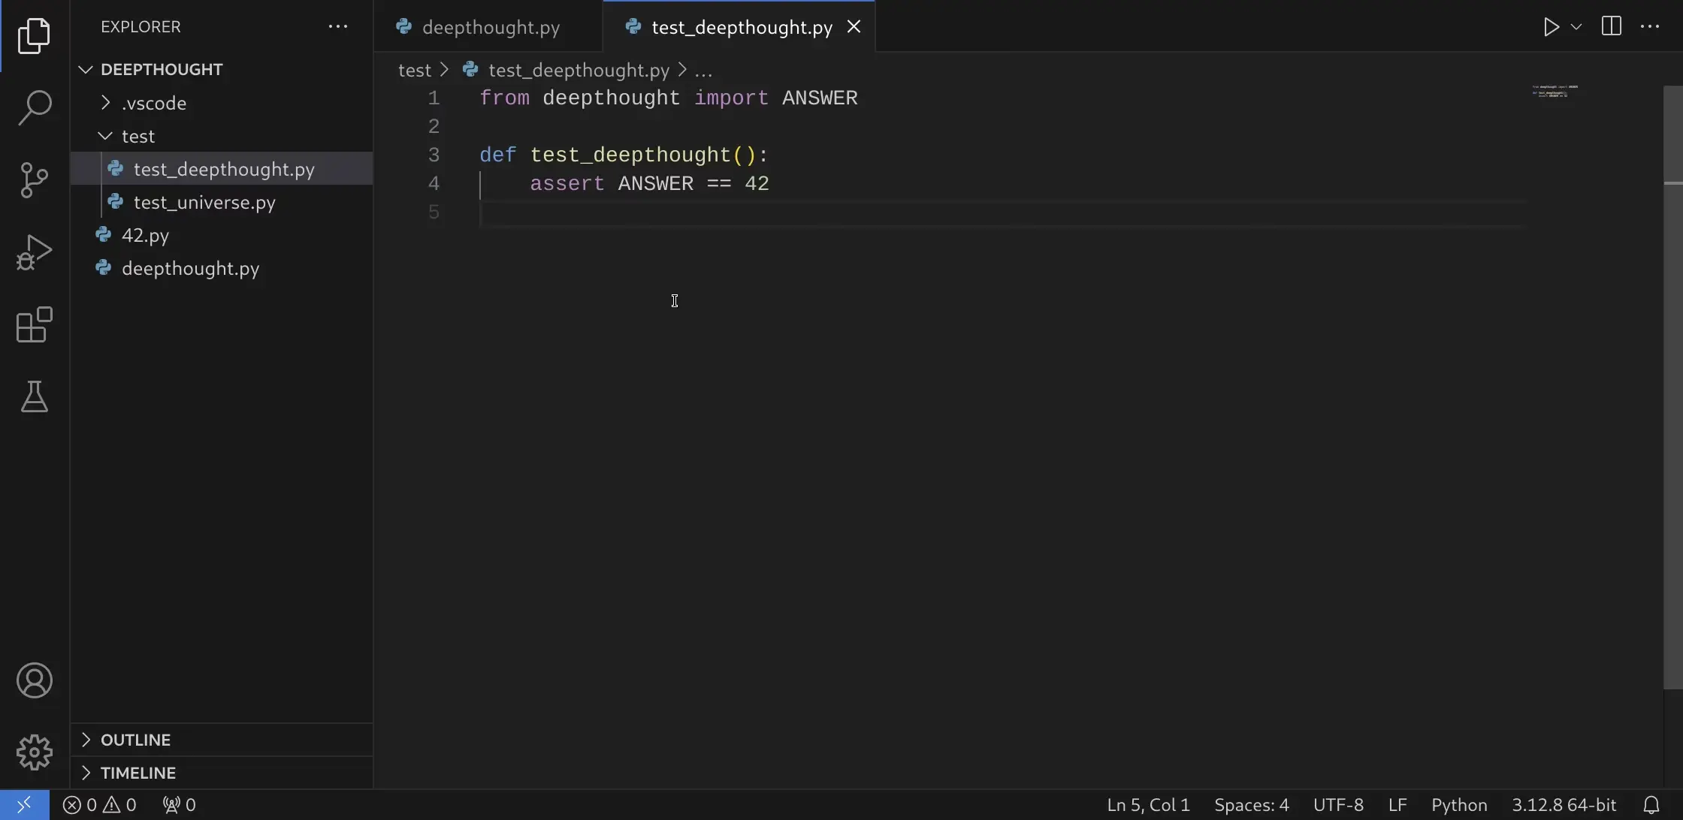Open the run button dropdown arrow
1683x820 pixels.
(x=1577, y=27)
